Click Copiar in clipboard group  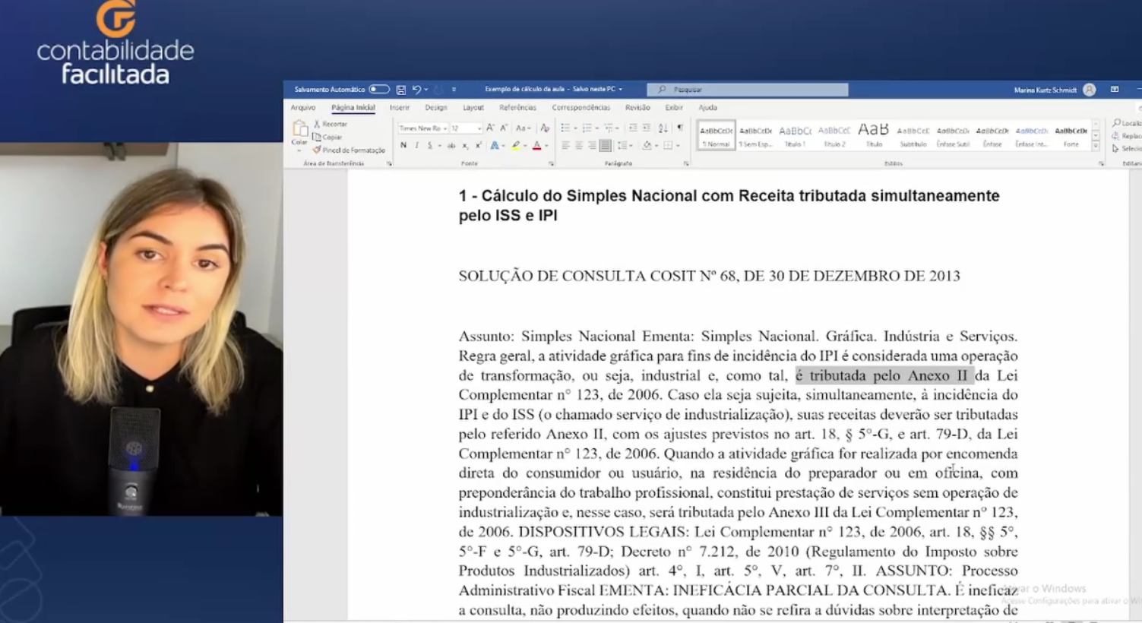327,137
